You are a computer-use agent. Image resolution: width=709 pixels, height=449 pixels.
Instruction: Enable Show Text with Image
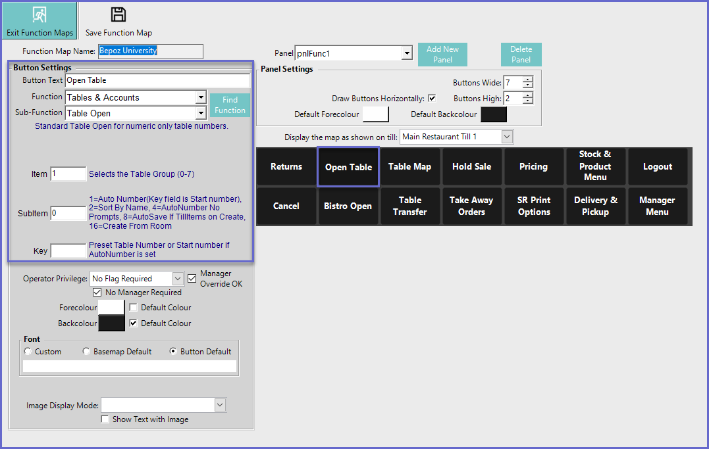coord(105,419)
